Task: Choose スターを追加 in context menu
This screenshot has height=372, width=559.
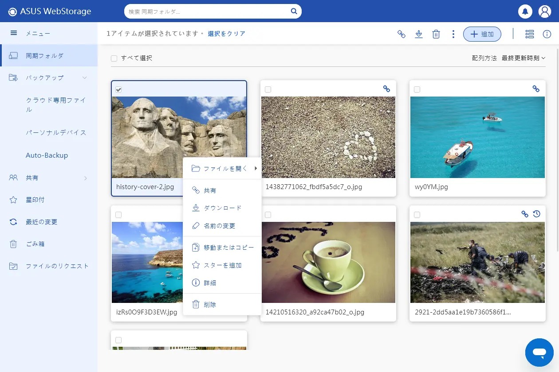Action: 222,265
